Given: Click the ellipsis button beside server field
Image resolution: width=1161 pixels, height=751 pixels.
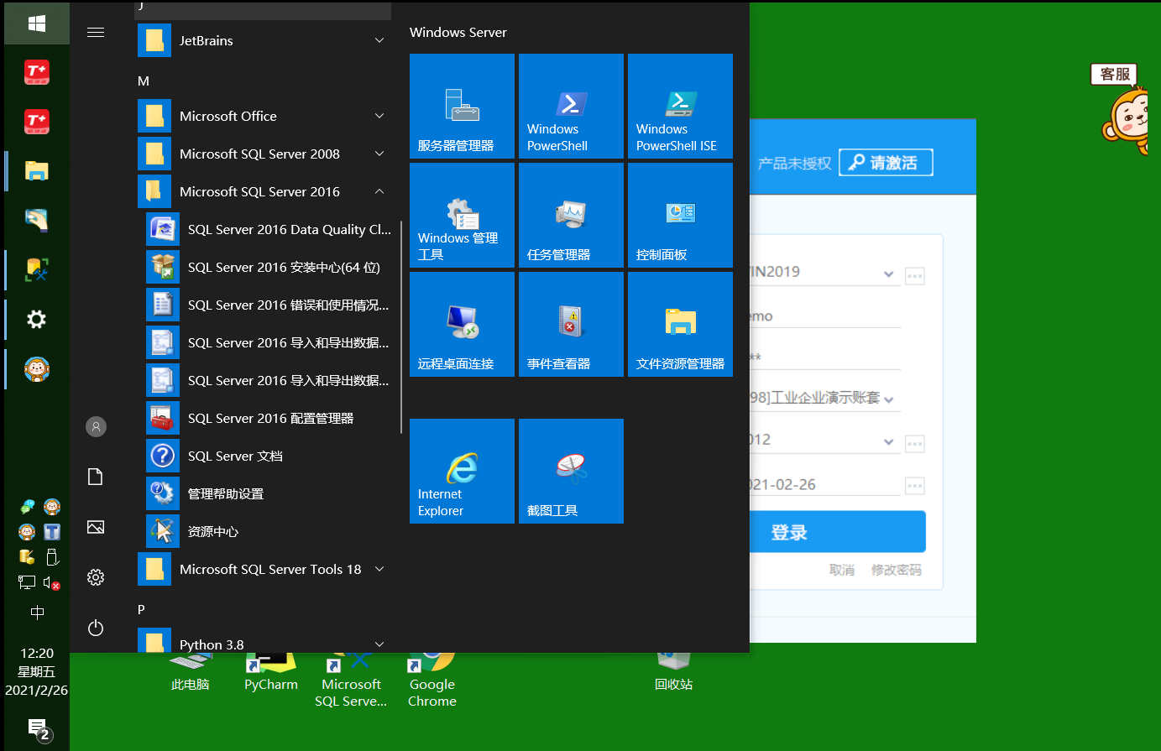Looking at the screenshot, I should [x=915, y=275].
